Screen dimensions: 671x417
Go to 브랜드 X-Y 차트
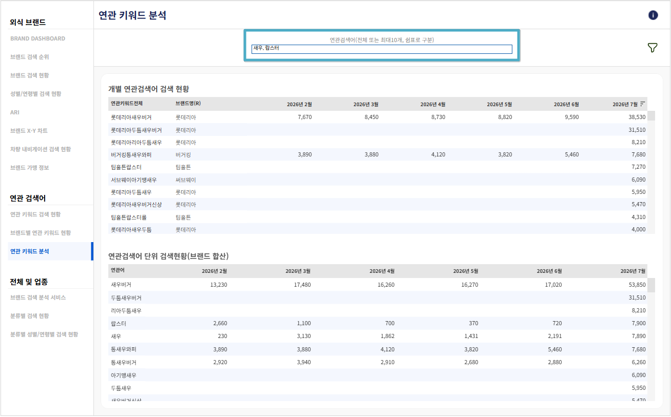coord(29,131)
